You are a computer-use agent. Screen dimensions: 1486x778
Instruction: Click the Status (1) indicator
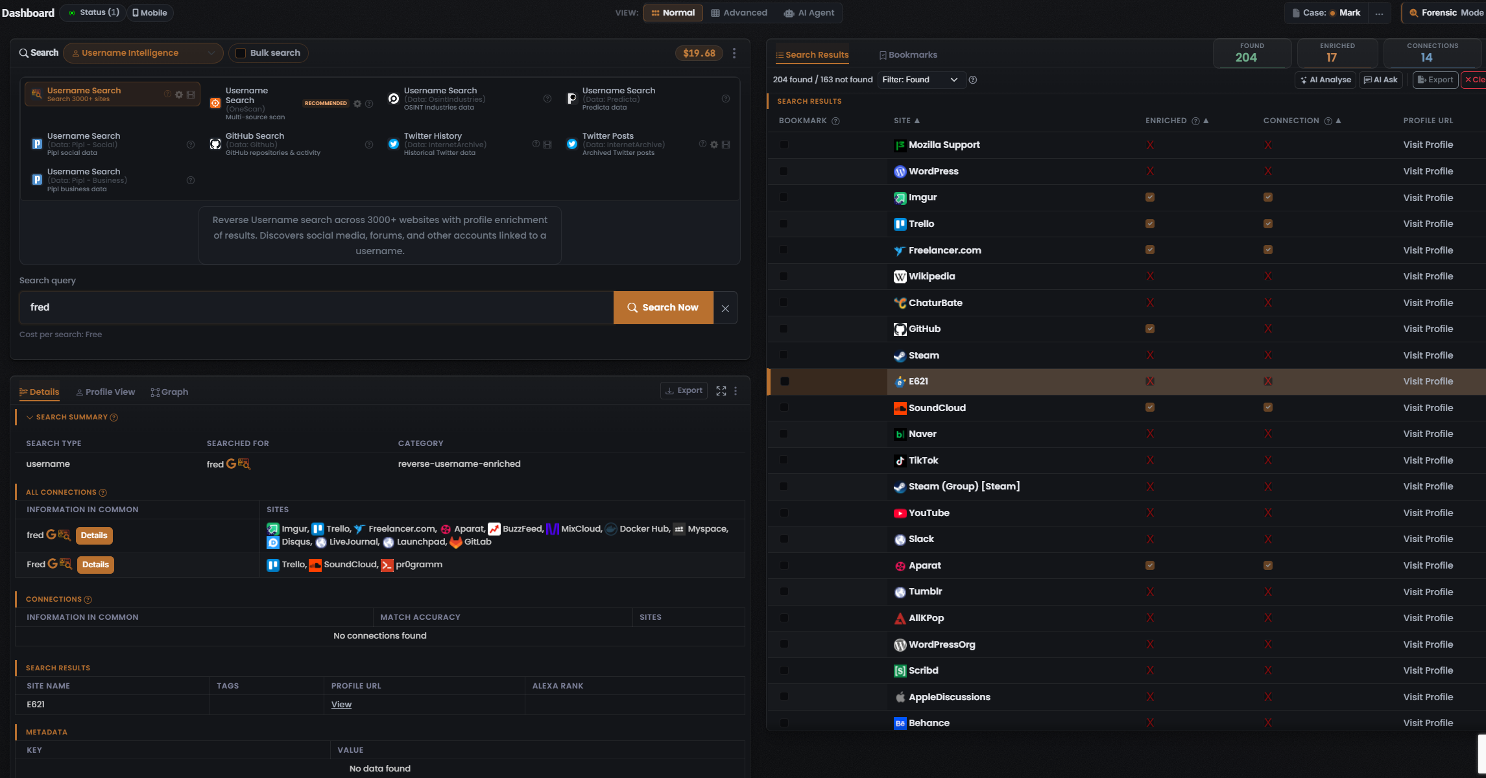click(x=94, y=13)
